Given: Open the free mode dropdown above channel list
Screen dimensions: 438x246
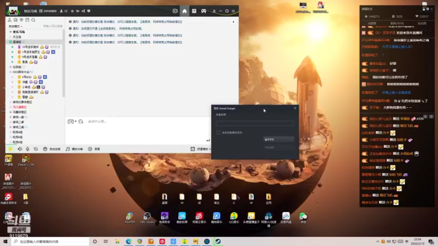Looking at the screenshot, I should 15,26.
